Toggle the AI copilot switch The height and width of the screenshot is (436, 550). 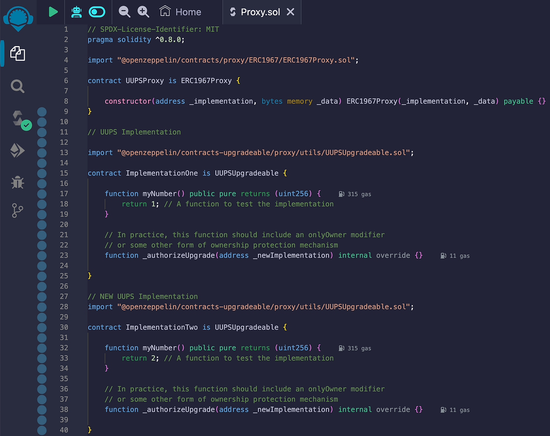click(x=97, y=12)
